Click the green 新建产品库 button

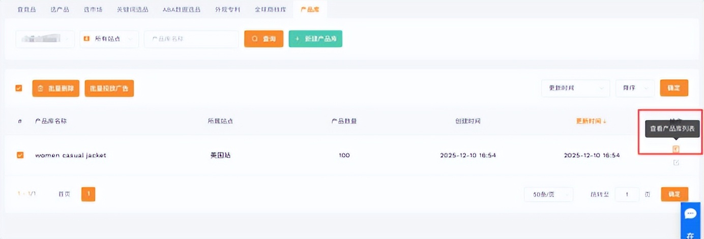[x=315, y=39]
